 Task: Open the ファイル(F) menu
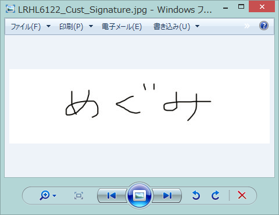point(26,26)
